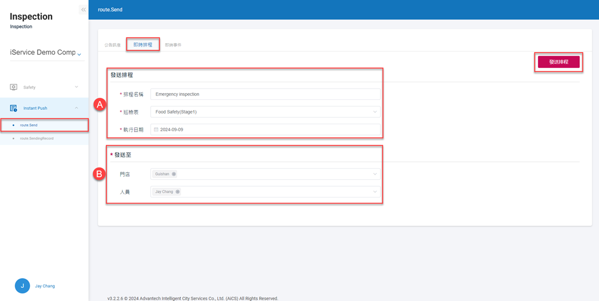
Task: Remove the Guishan tag using its x icon
Action: click(174, 174)
